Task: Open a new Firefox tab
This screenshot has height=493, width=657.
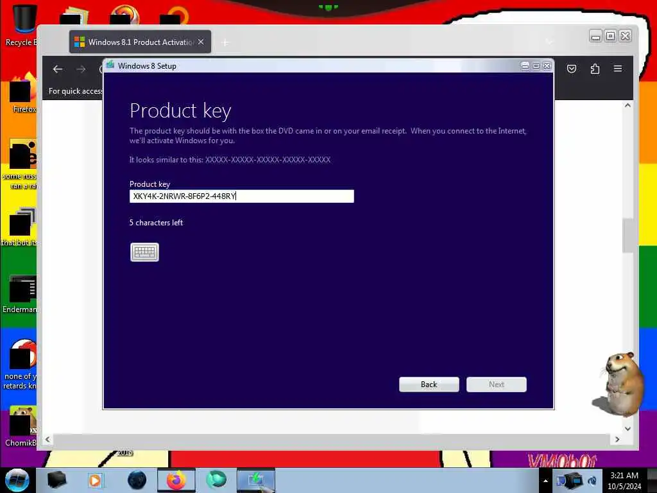Action: tap(225, 42)
